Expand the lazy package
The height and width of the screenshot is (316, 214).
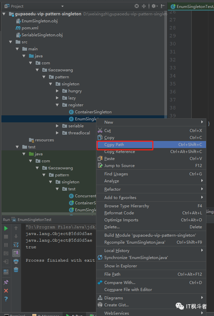click(57, 98)
